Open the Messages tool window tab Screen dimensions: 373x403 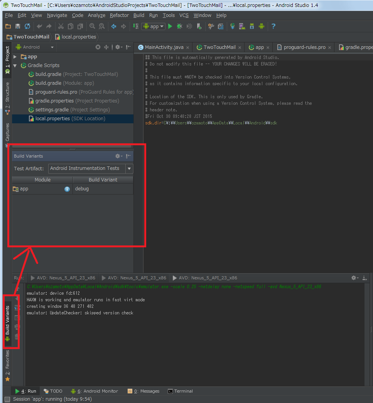point(143,391)
